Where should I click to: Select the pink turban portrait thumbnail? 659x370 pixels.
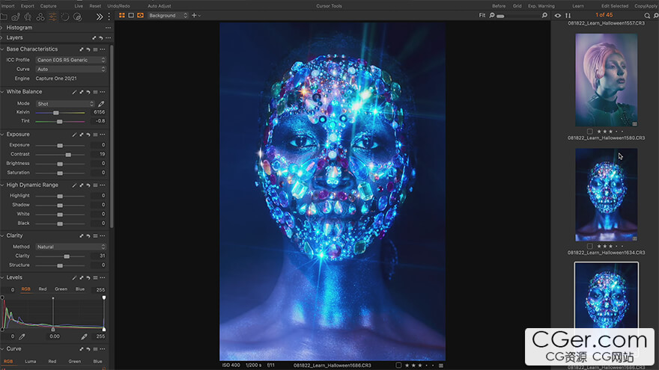point(606,80)
